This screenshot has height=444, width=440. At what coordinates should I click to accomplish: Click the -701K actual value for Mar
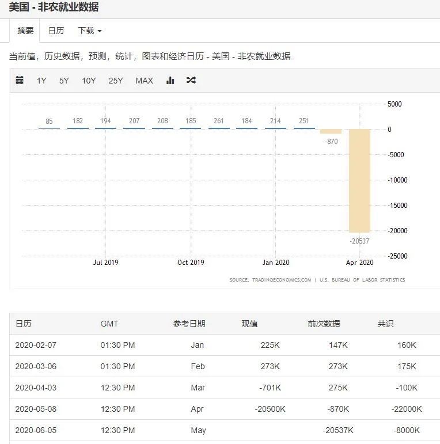point(270,388)
